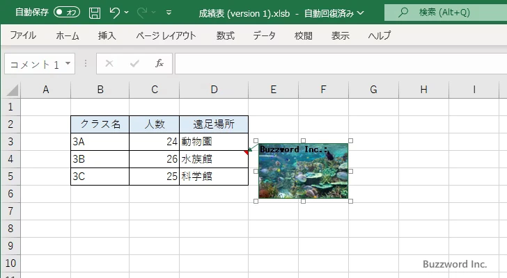
Task: Select cell containing 3B
Action: 100,159
